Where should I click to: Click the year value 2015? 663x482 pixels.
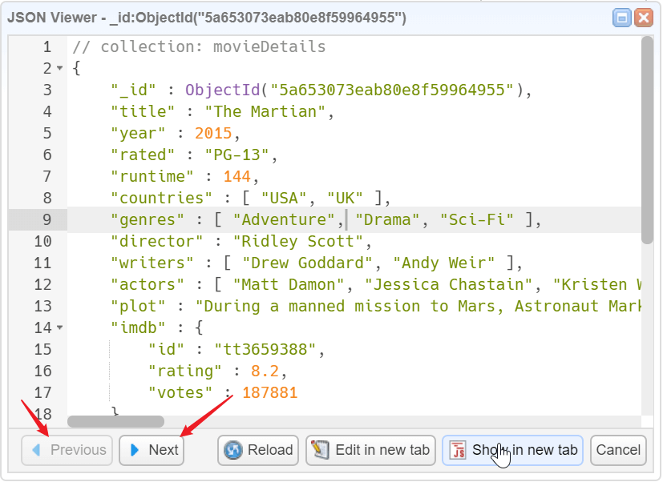pyautogui.click(x=213, y=133)
